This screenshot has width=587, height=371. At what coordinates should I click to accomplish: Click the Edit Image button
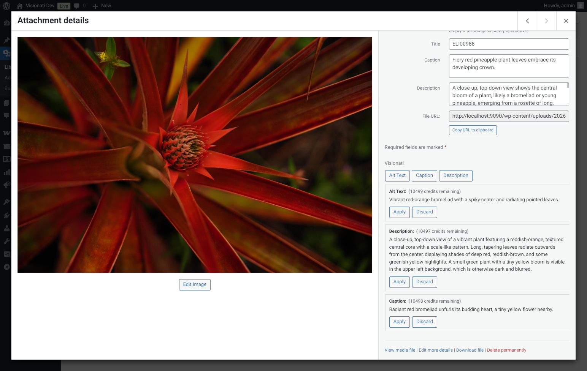[x=195, y=284]
